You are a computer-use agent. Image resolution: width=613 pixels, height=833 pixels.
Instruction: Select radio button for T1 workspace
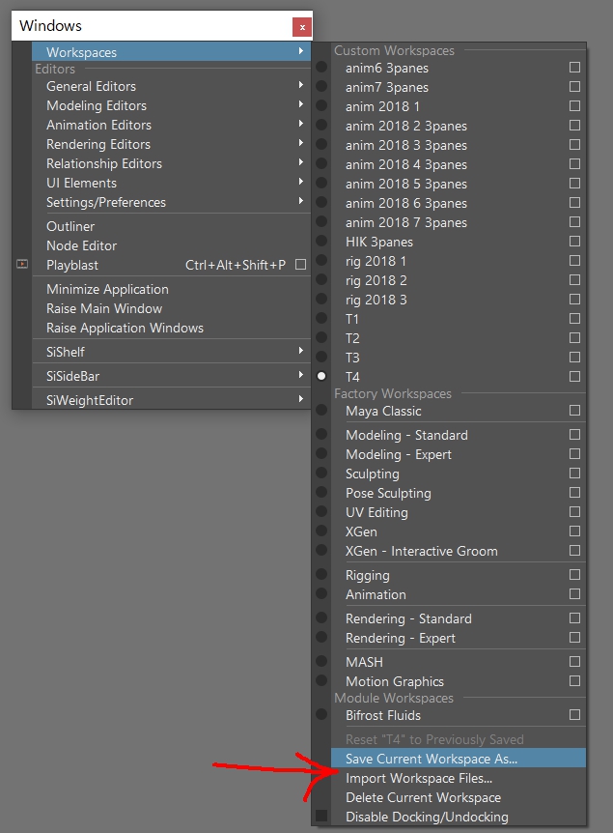pyautogui.click(x=321, y=318)
